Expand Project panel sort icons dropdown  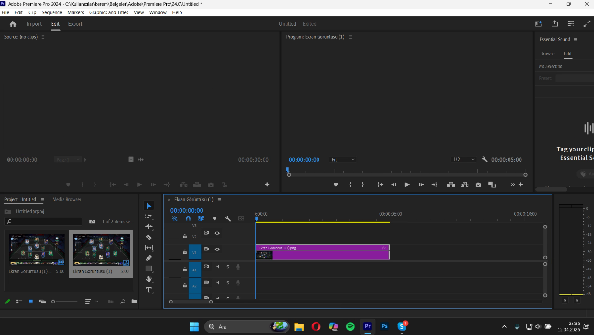(x=92, y=302)
